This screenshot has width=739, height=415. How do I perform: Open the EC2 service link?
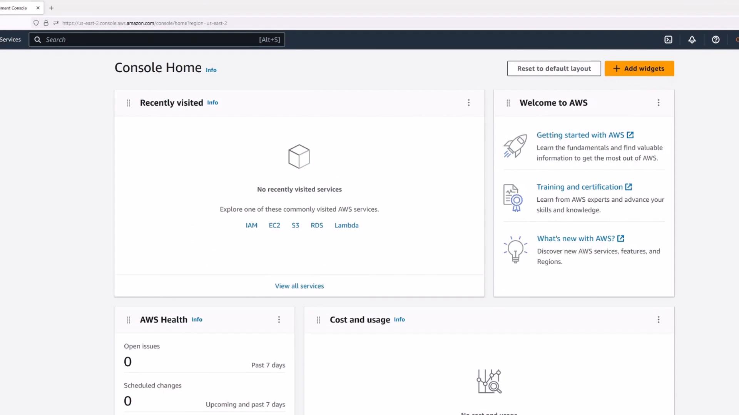[x=274, y=225]
